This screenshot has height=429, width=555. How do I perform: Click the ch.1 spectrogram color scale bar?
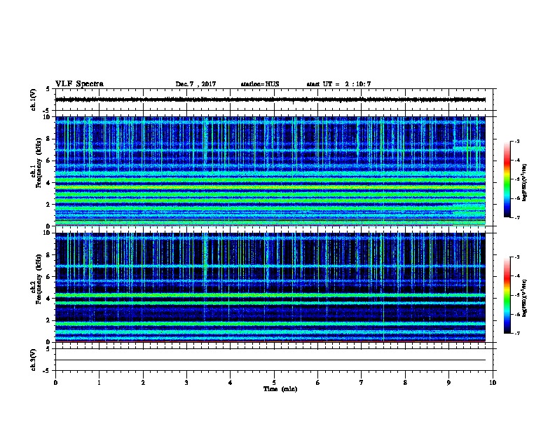coord(507,179)
